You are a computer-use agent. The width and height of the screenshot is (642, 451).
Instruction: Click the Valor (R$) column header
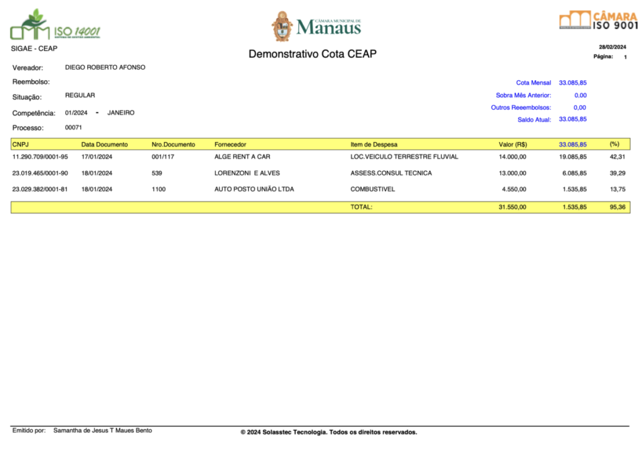coord(512,144)
